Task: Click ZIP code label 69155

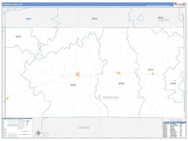Action: click(160, 18)
